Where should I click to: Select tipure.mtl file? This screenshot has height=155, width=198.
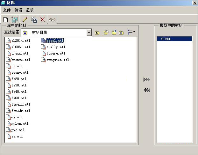(x=53, y=53)
